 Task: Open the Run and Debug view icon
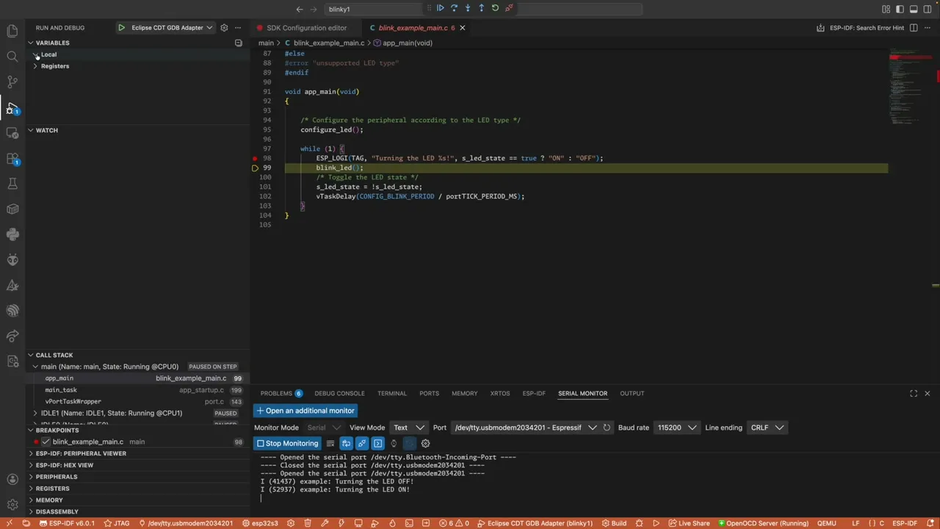[12, 108]
